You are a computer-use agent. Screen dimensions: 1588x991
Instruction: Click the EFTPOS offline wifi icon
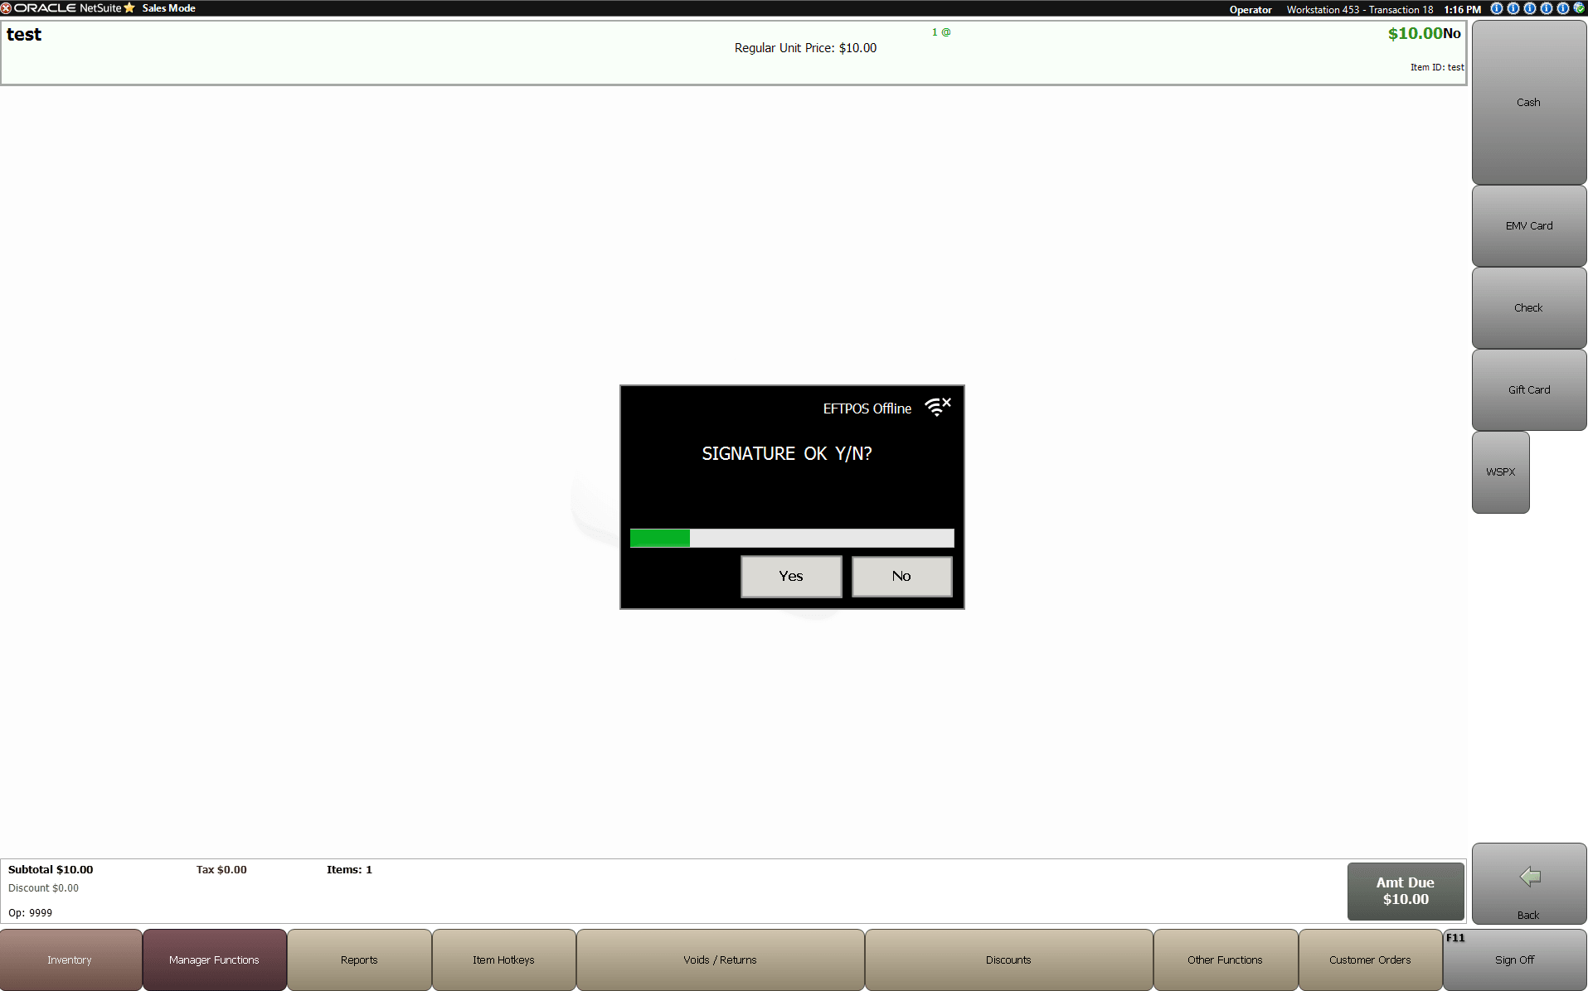pyautogui.click(x=938, y=406)
